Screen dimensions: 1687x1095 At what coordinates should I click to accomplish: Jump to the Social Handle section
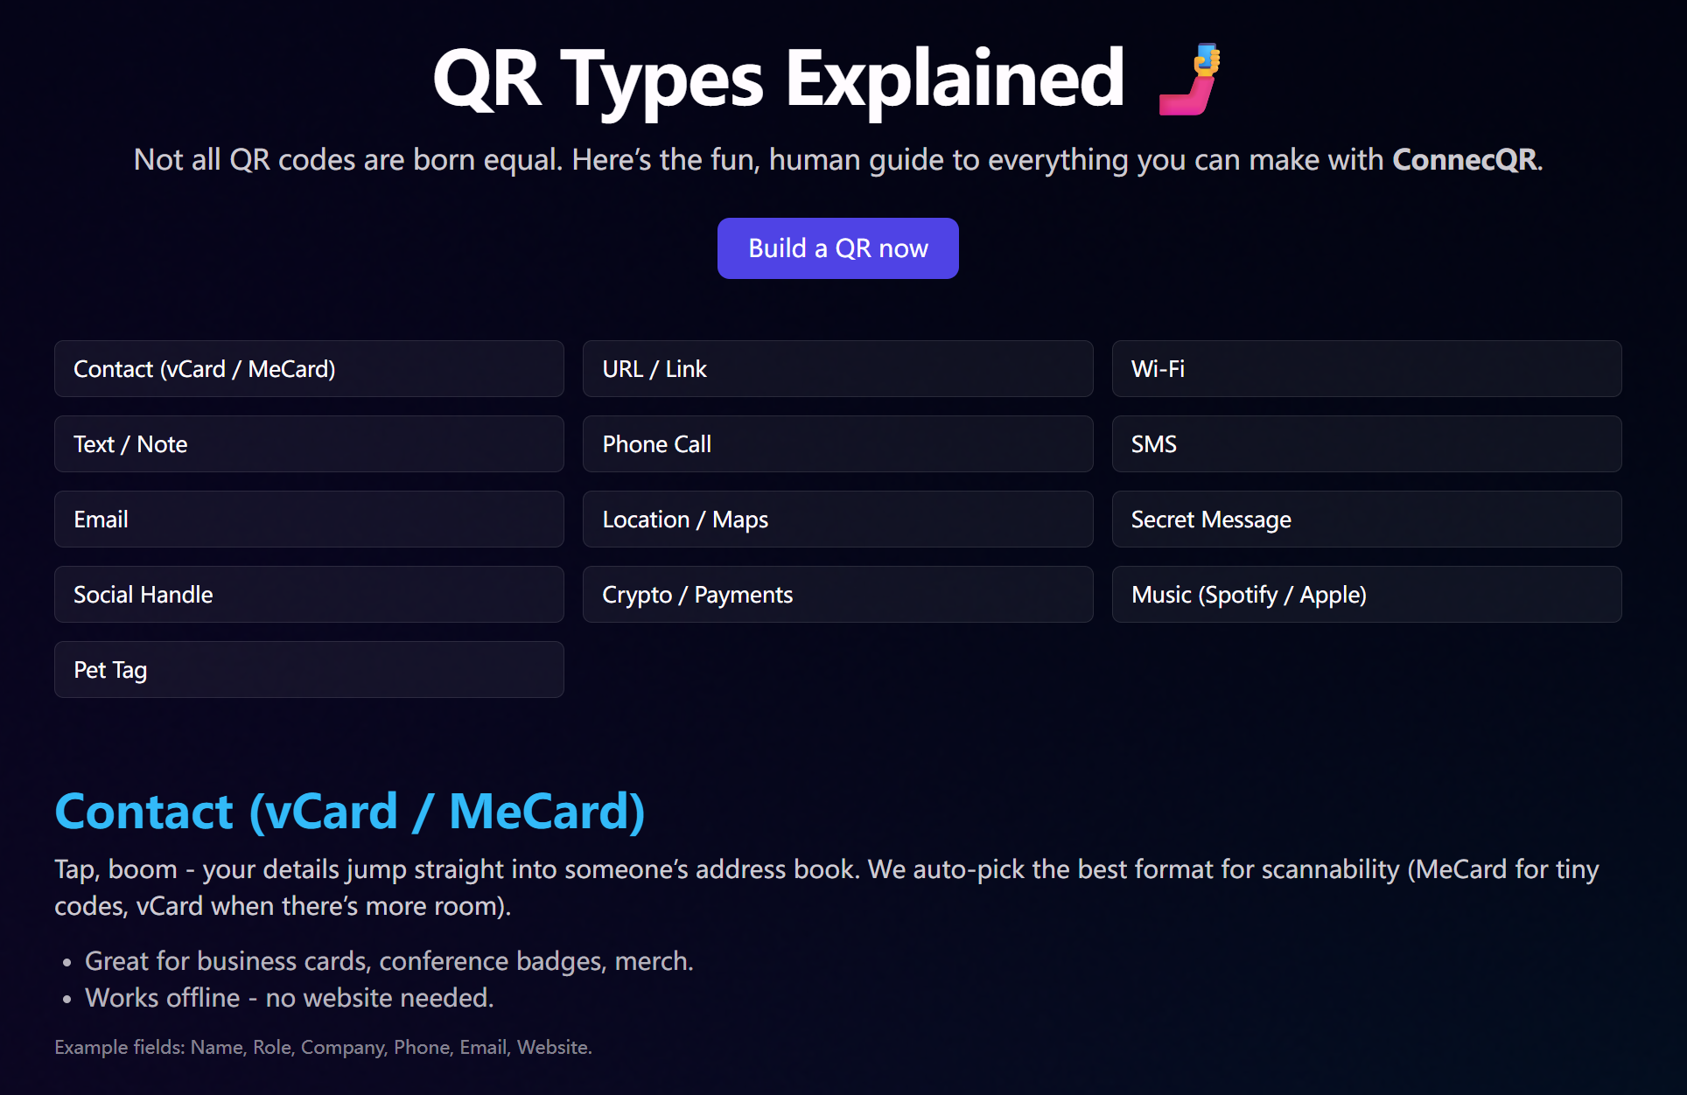[x=309, y=595]
